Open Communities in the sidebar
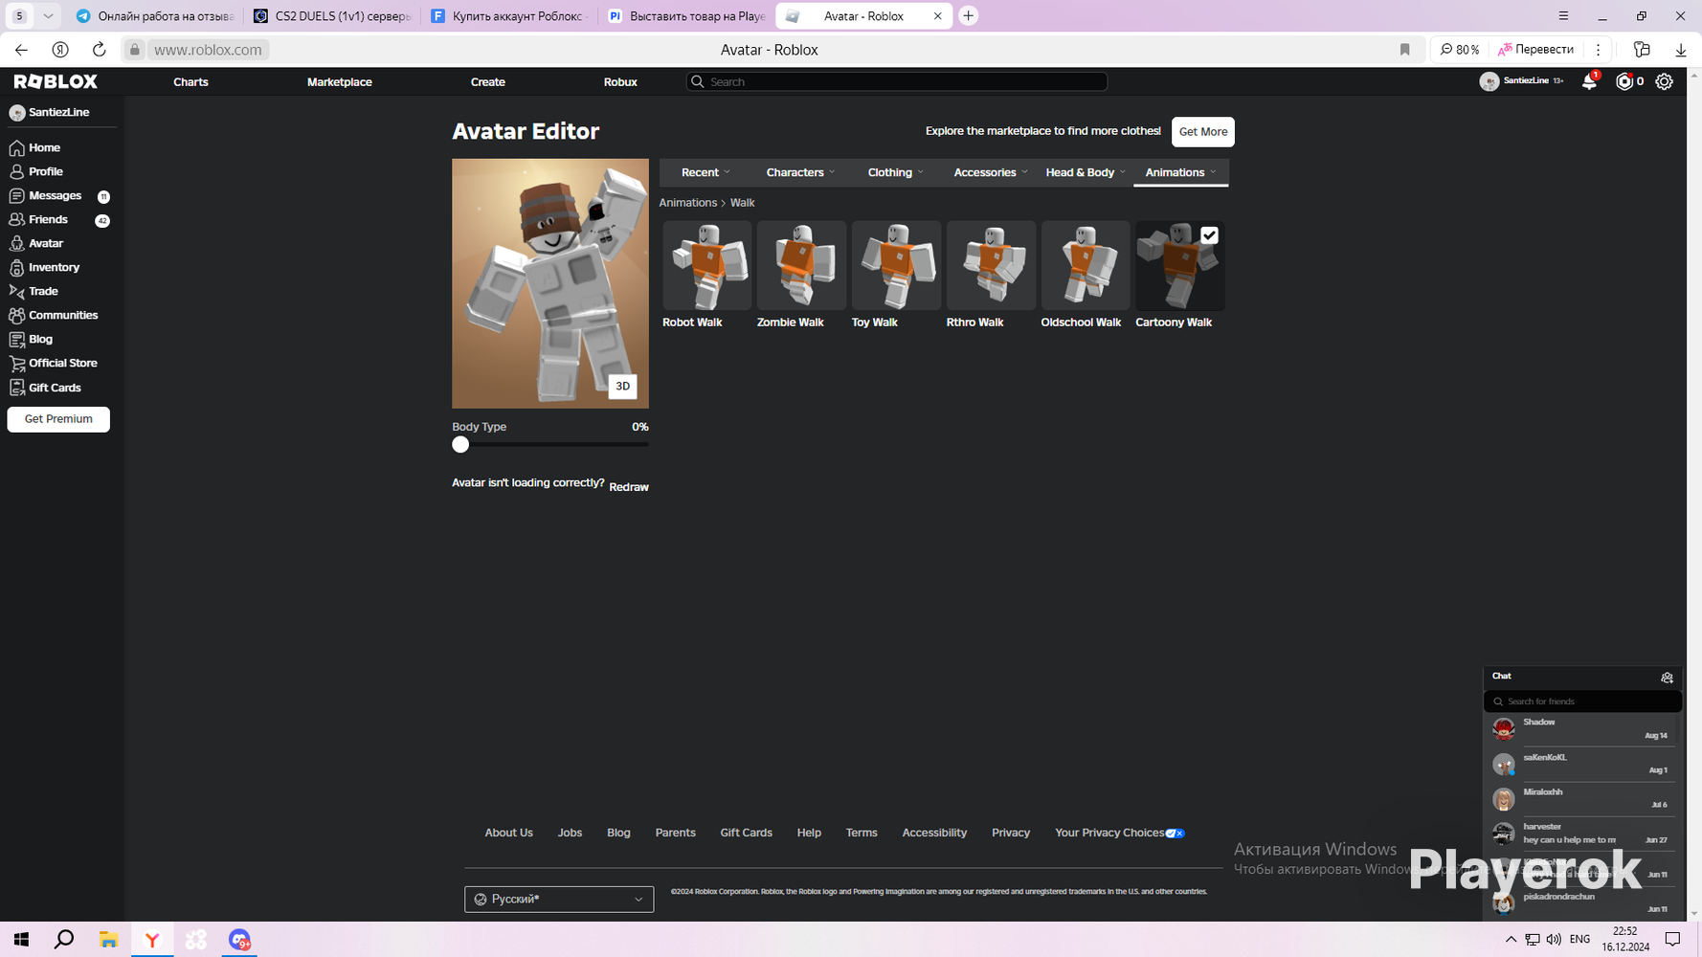The width and height of the screenshot is (1702, 957). point(54,315)
